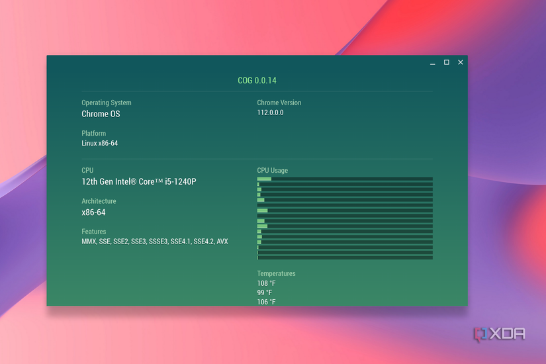Maximize the COG window
Viewport: 546px width, 364px height.
coord(447,62)
